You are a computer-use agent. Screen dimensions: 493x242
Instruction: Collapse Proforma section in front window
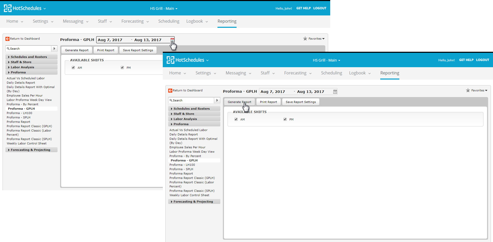(194, 124)
